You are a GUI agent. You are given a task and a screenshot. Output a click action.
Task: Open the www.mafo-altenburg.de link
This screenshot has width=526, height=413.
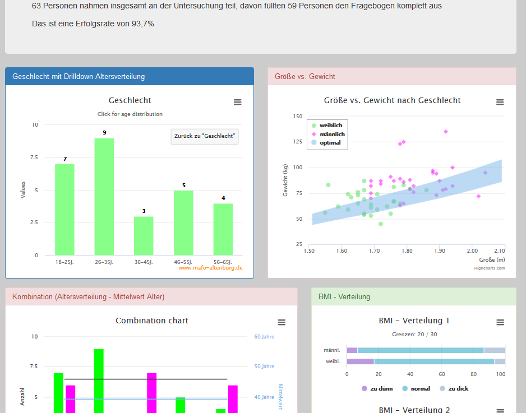tap(210, 268)
